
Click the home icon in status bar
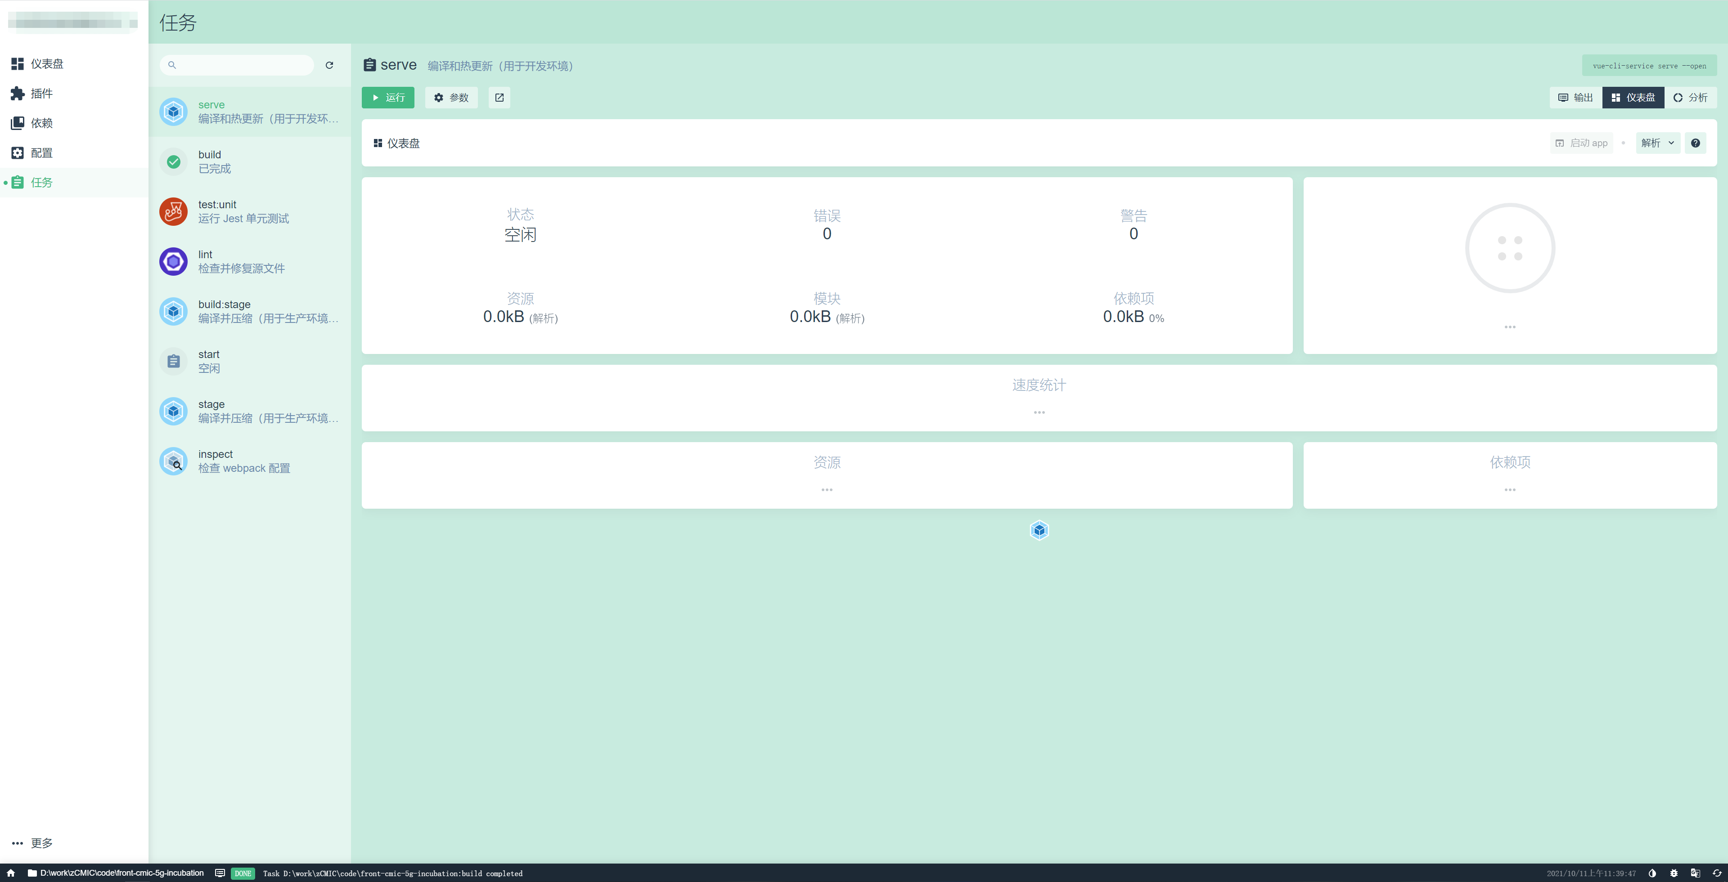pyautogui.click(x=11, y=873)
